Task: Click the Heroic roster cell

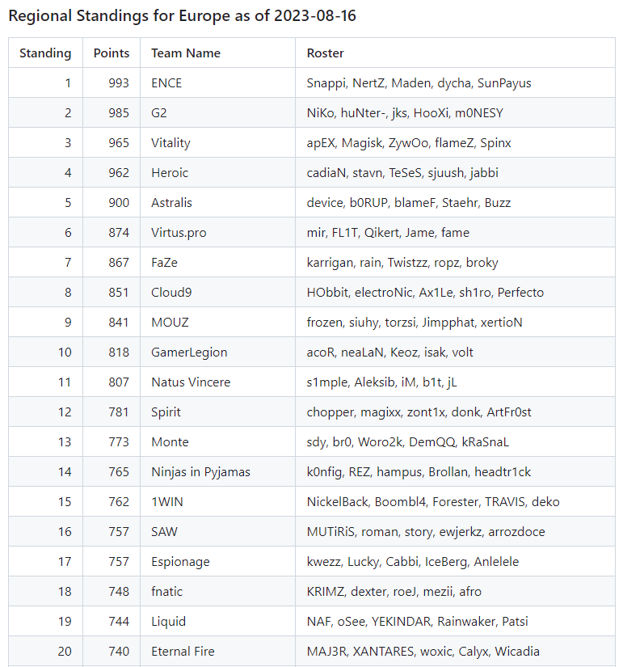Action: click(455, 173)
